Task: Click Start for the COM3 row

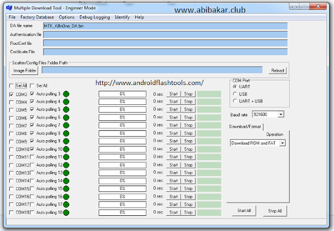Action: pyautogui.click(x=174, y=94)
